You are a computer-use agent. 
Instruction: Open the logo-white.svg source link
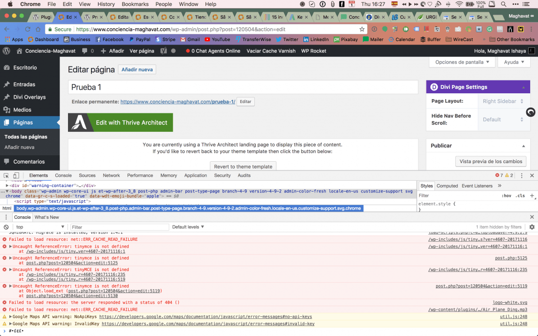pyautogui.click(x=510, y=302)
